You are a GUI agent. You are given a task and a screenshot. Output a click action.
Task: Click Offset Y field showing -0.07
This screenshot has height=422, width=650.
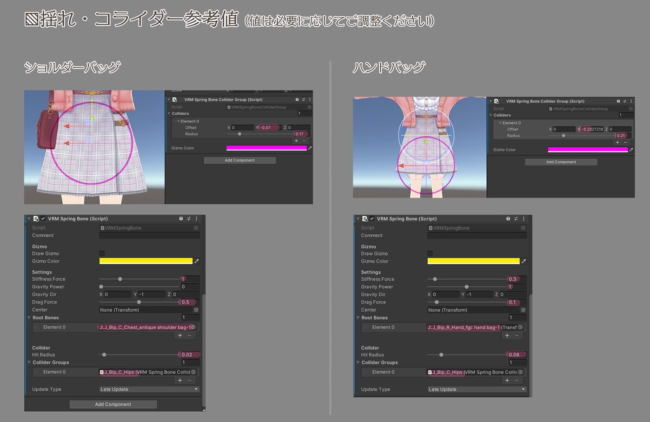click(270, 128)
